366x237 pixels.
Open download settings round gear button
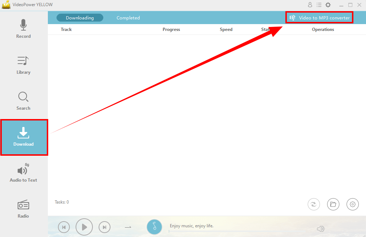point(352,204)
